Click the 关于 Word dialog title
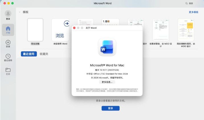This screenshot has height=120, width=204. pyautogui.click(x=91, y=28)
